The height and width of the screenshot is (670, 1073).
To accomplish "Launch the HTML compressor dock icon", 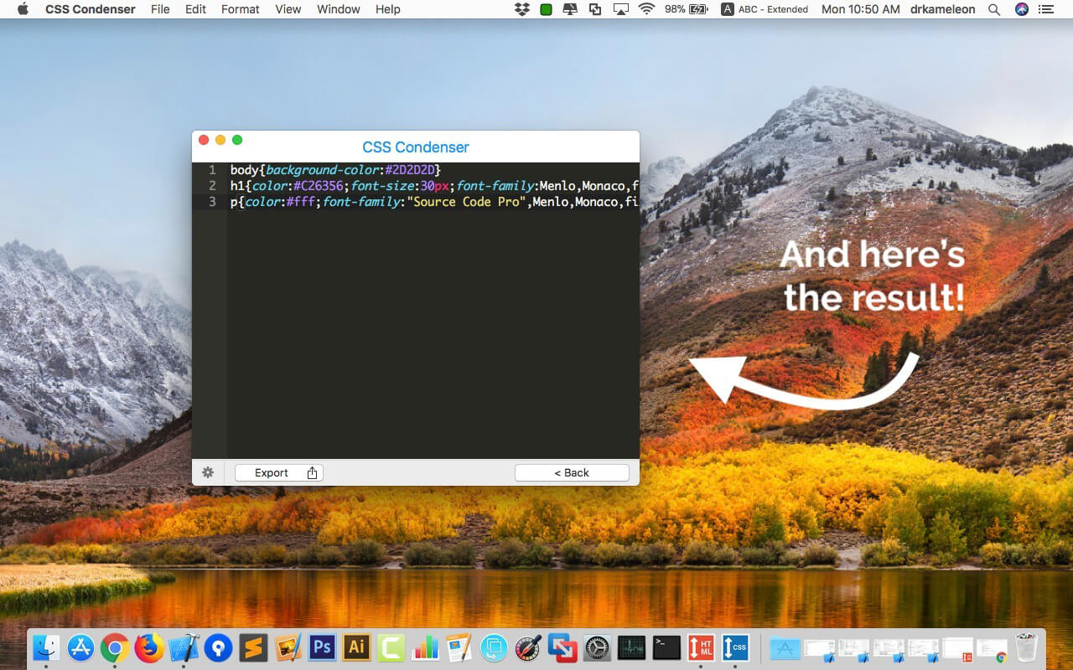I will 700,647.
